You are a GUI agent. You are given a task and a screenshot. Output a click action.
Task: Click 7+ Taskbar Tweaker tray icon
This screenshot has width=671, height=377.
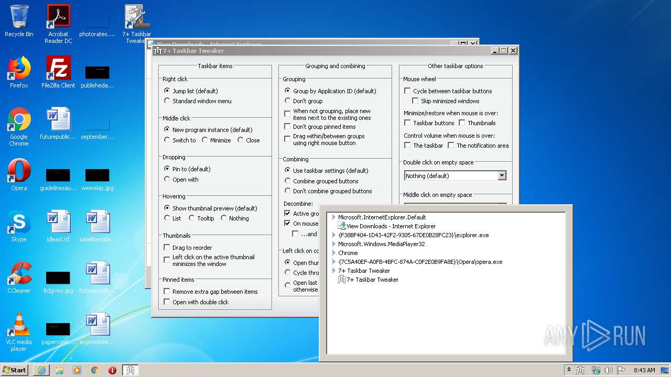581,370
